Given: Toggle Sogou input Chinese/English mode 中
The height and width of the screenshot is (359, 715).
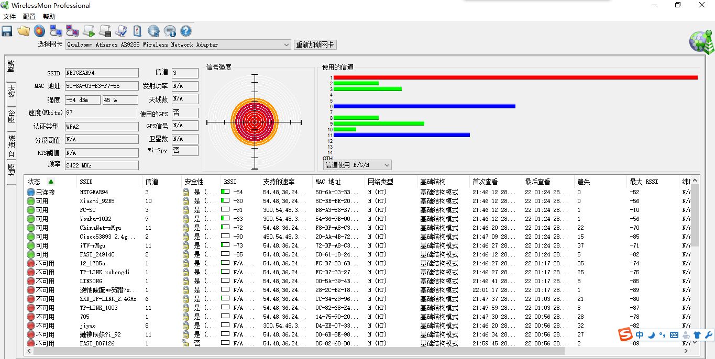Looking at the screenshot, I should [x=640, y=335].
